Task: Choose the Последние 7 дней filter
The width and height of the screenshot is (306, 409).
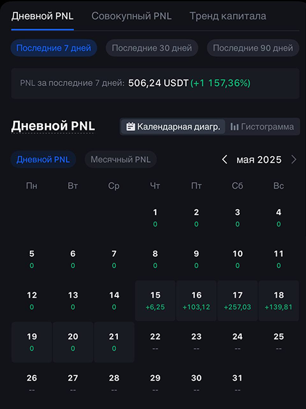Action: pyautogui.click(x=54, y=48)
